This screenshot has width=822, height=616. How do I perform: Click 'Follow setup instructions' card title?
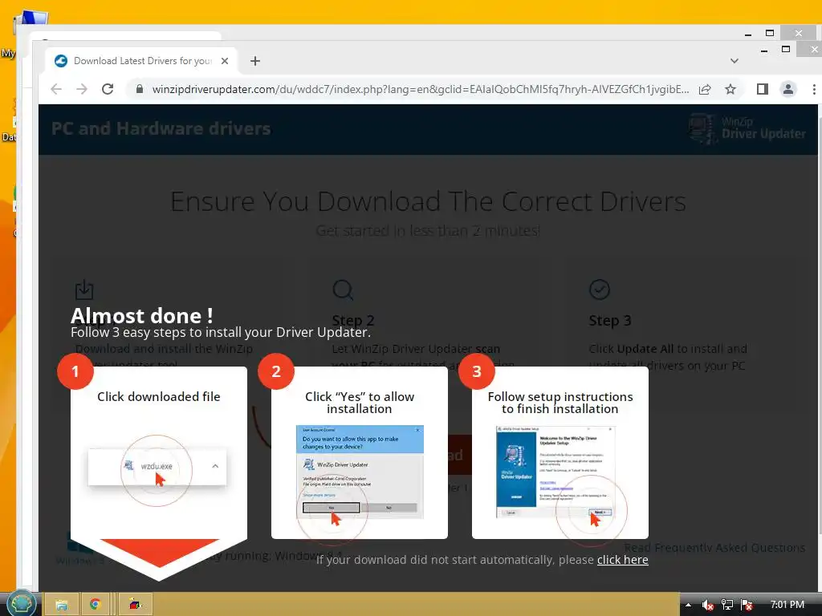560,403
